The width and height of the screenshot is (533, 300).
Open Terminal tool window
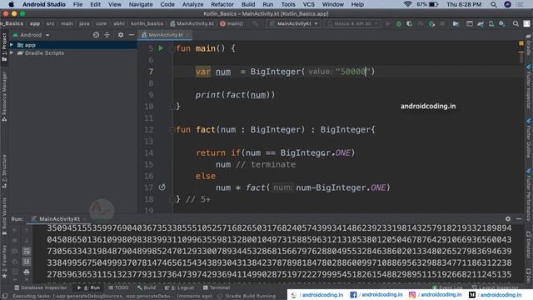pyautogui.click(x=217, y=287)
